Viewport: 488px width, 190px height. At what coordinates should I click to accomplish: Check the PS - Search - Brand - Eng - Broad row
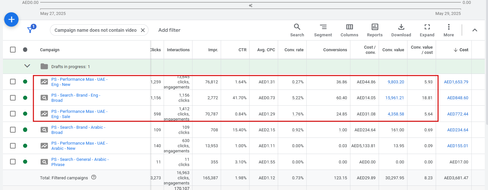13,98
